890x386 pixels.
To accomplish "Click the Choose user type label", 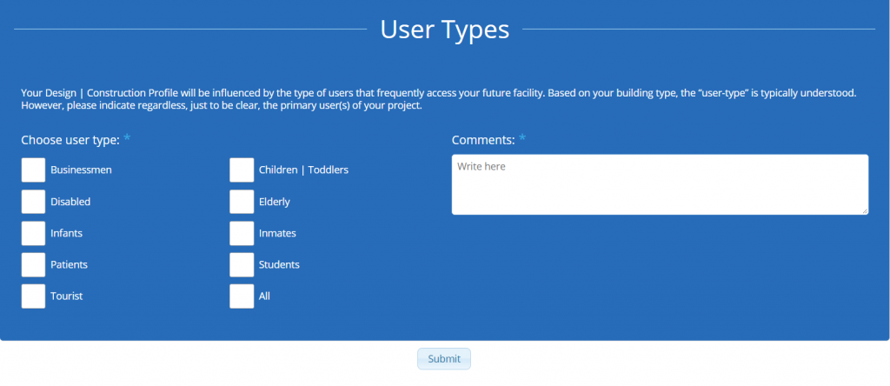I will [x=70, y=139].
